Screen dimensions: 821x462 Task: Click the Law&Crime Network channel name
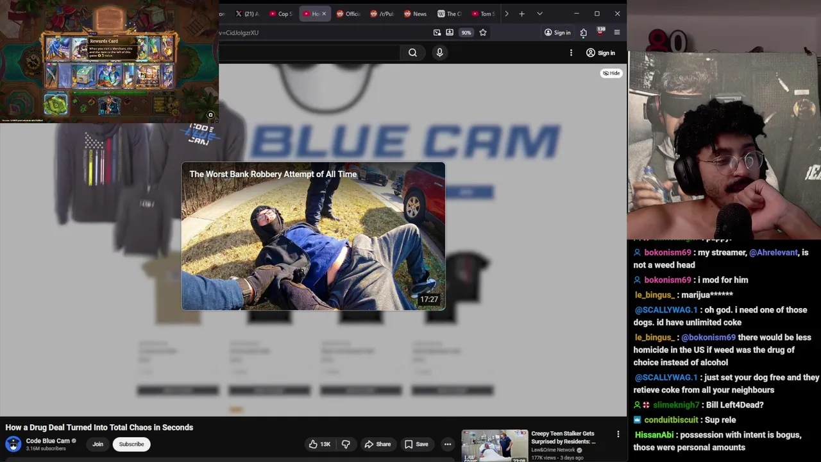(553, 450)
